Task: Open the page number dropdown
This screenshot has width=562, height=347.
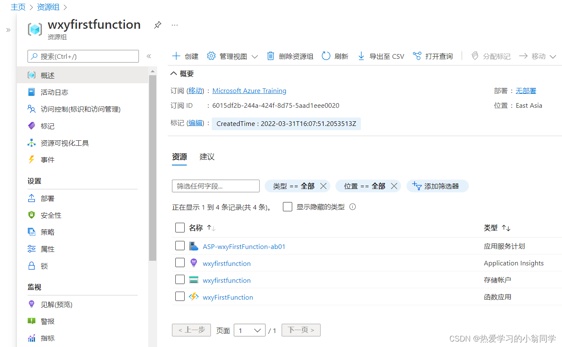Action: (249, 331)
